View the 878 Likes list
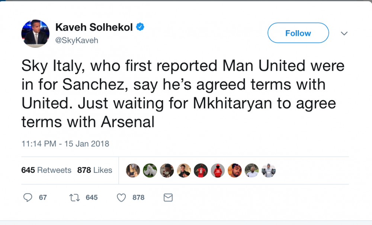 point(94,170)
